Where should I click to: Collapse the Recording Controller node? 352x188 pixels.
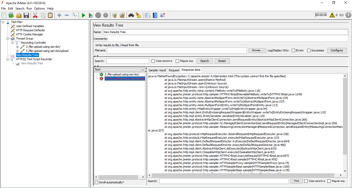coord(13,43)
